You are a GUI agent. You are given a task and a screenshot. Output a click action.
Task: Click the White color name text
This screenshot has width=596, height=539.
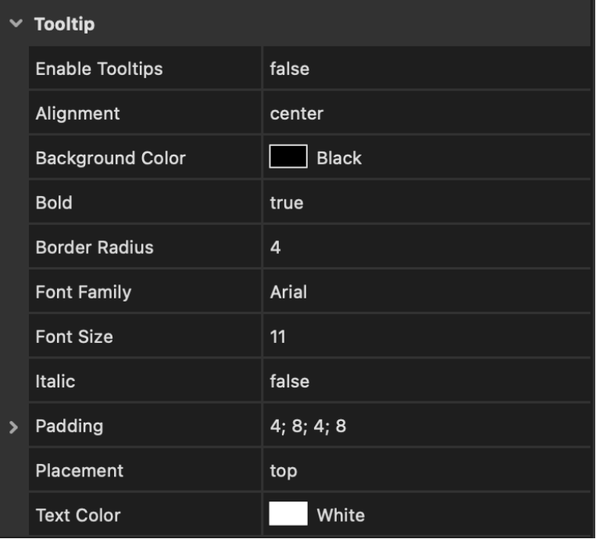(341, 516)
